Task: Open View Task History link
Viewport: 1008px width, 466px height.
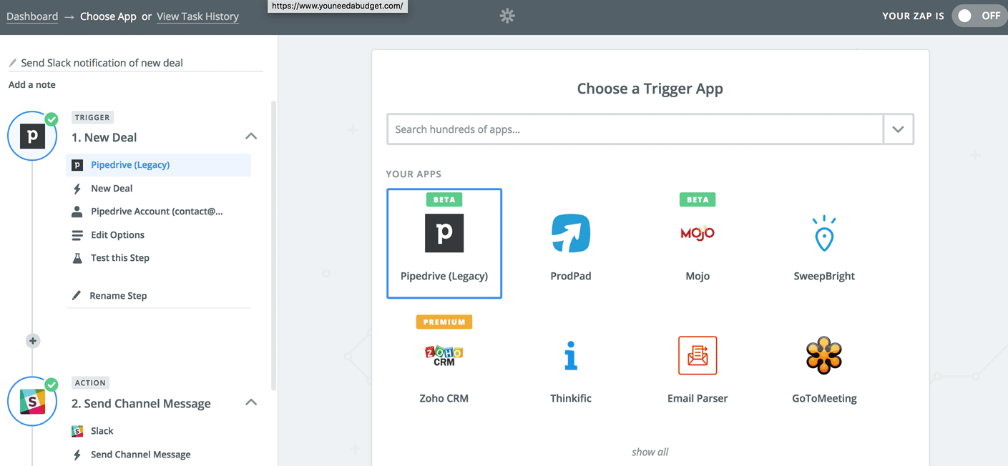Action: click(x=197, y=16)
